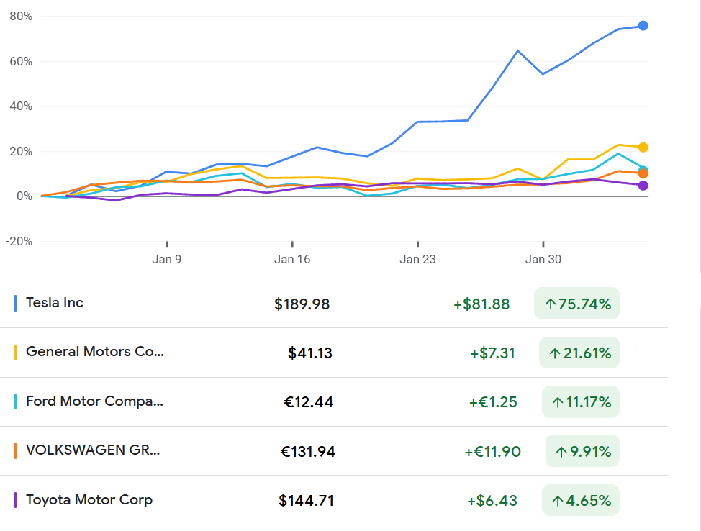Click the Jan 23 axis label

click(x=417, y=259)
